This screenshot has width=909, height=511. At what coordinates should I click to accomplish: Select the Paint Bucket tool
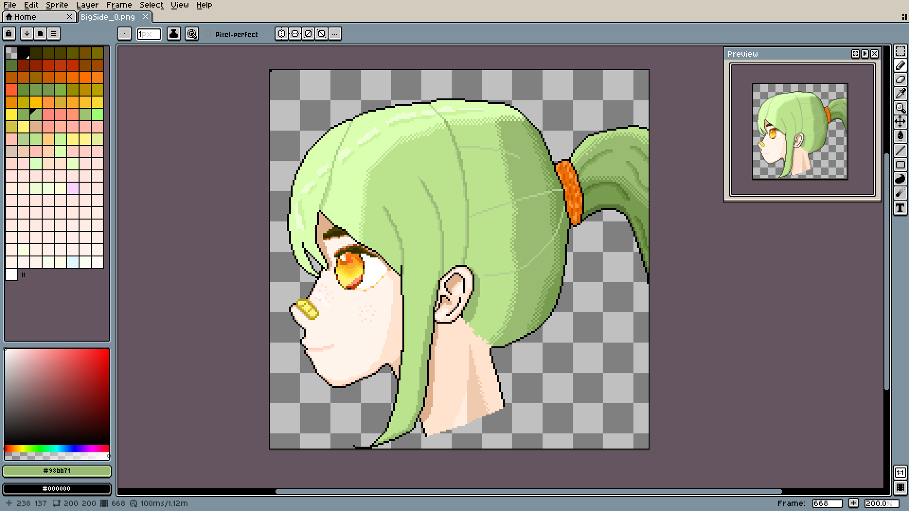click(900, 136)
